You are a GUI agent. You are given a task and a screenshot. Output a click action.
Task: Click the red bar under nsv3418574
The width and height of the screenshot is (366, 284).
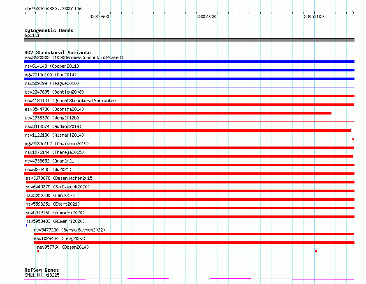[188, 131]
